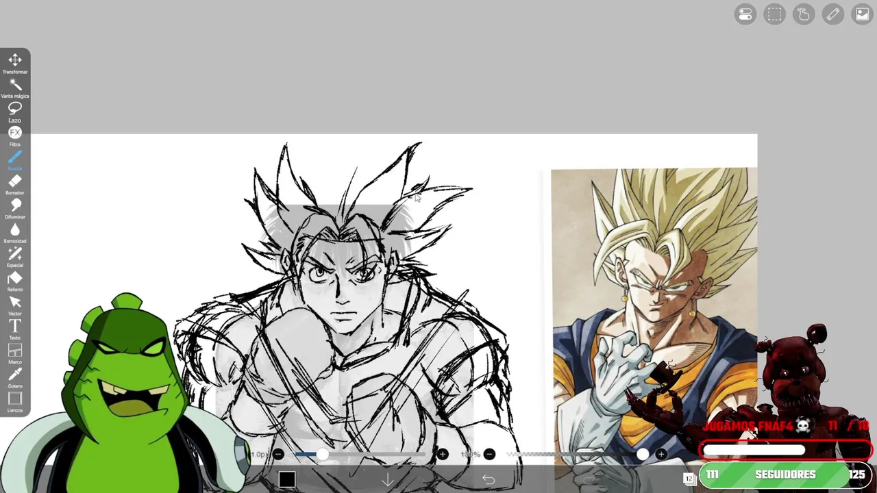Viewport: 877px width, 493px height.
Task: Select the Vector tool
Action: (15, 305)
